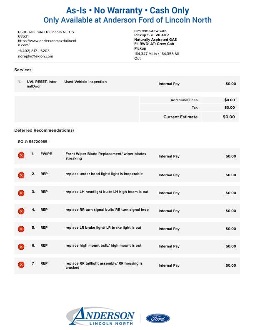The width and height of the screenshot is (255, 330).
Task: Click the Additional Fees amount
Action: [229, 100]
